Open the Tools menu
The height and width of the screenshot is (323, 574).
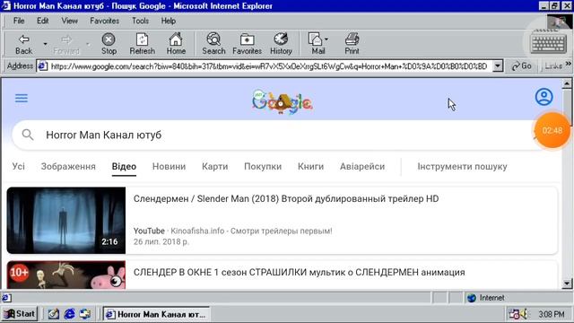click(x=140, y=21)
